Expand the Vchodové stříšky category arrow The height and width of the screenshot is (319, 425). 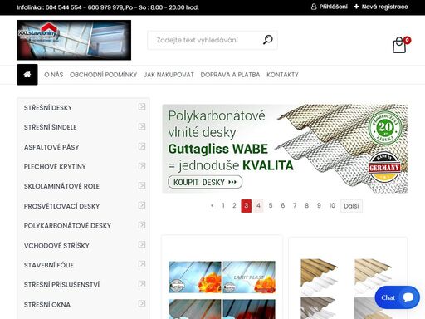[x=142, y=244]
